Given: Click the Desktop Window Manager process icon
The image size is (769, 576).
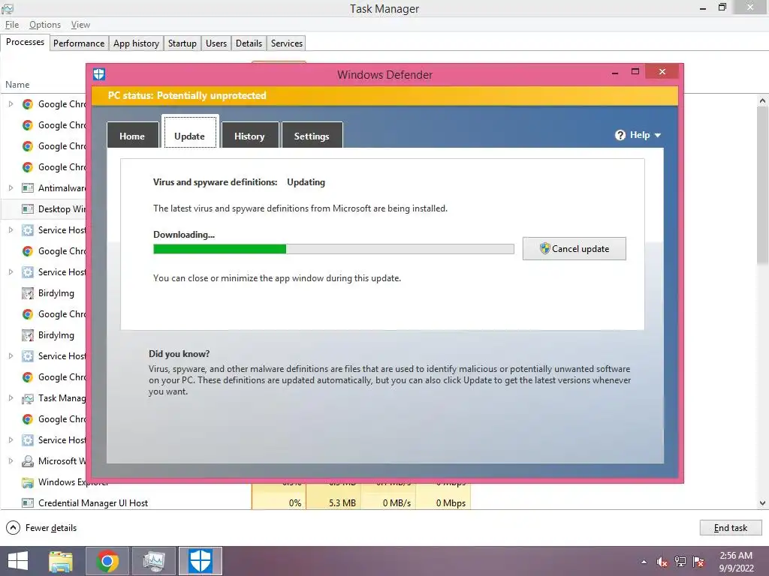Looking at the screenshot, I should [x=28, y=209].
